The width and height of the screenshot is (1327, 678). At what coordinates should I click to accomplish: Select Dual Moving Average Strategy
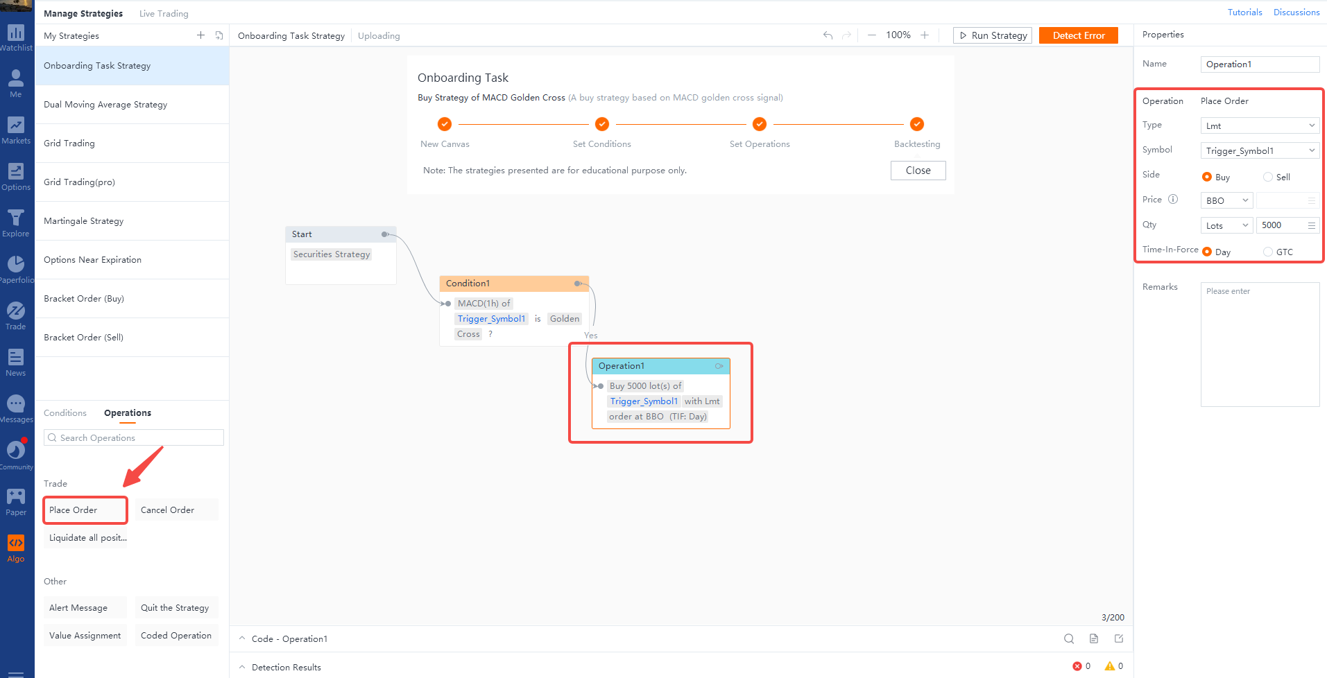point(132,105)
